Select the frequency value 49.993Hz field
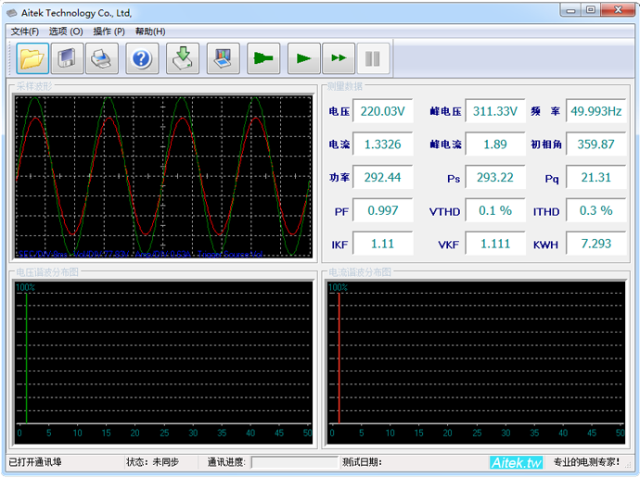Screen dimensions: 640x478 [595, 111]
